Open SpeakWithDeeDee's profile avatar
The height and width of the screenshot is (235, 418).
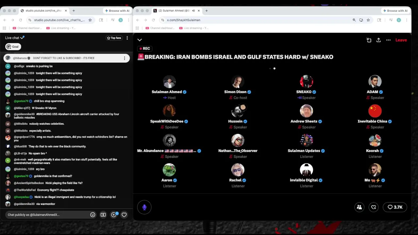point(169,111)
